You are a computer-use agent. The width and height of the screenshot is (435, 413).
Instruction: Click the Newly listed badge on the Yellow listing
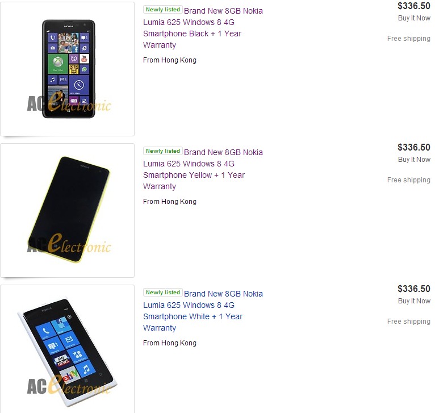pos(163,151)
